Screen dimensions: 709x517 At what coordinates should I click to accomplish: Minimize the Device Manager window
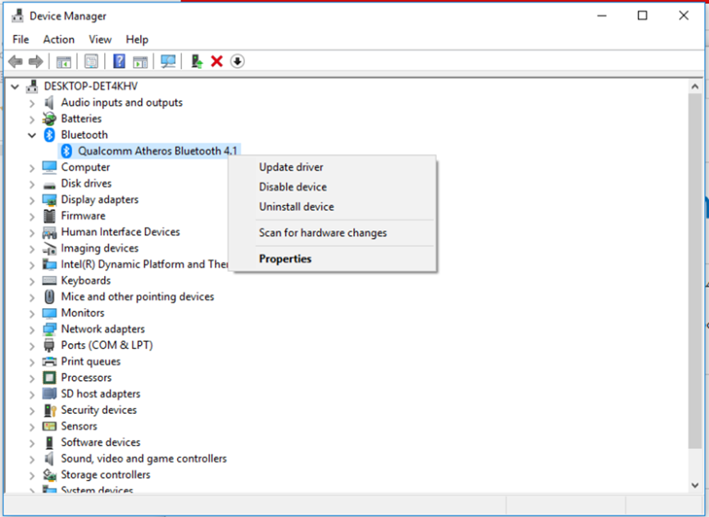(602, 16)
